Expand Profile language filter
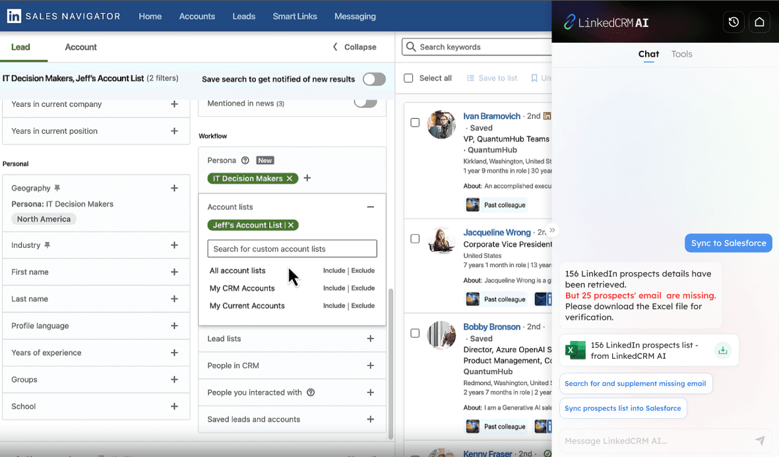This screenshot has height=457, width=779. [x=174, y=325]
